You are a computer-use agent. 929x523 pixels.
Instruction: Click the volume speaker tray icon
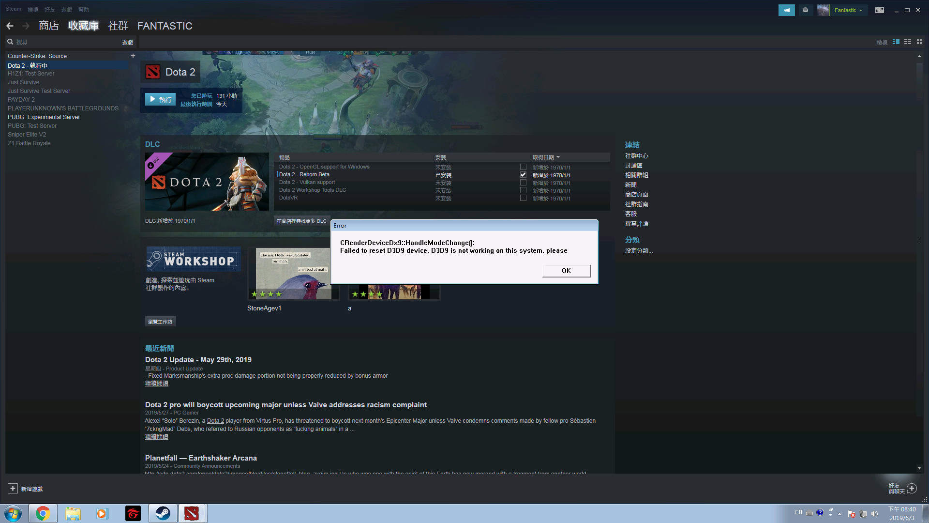pyautogui.click(x=875, y=514)
